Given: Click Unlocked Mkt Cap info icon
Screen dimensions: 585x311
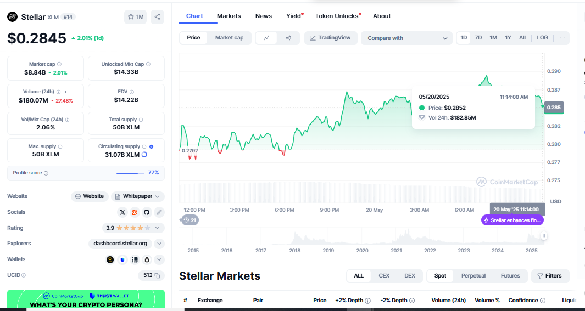Looking at the screenshot, I should (148, 64).
